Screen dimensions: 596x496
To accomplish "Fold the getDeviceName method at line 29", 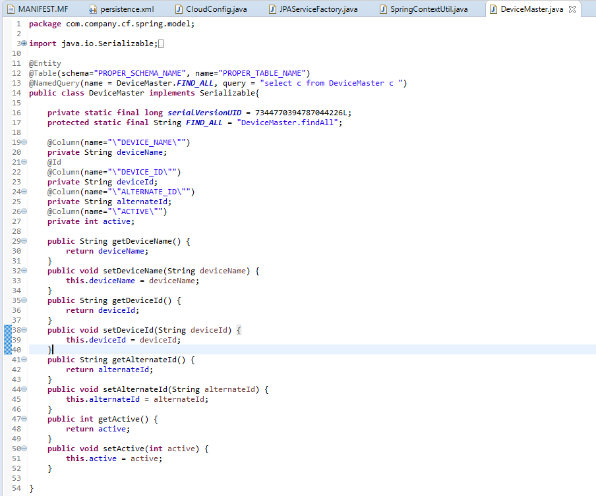I will pos(24,241).
